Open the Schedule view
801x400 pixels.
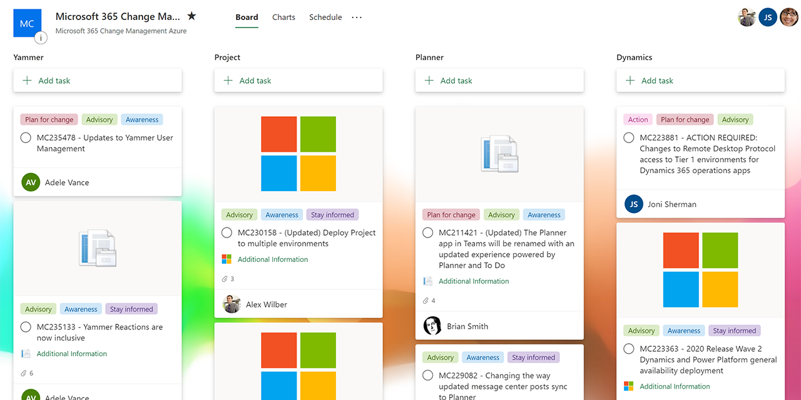coord(325,17)
